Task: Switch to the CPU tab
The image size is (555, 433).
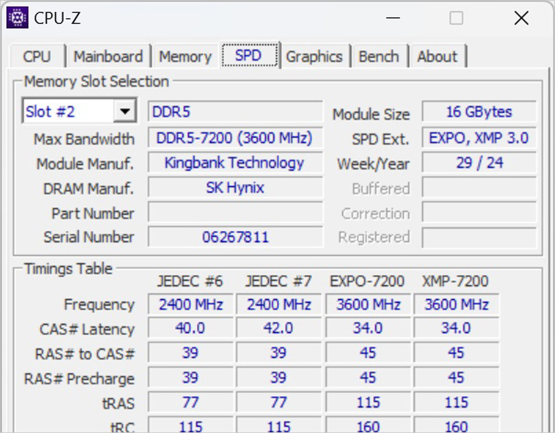Action: click(37, 57)
